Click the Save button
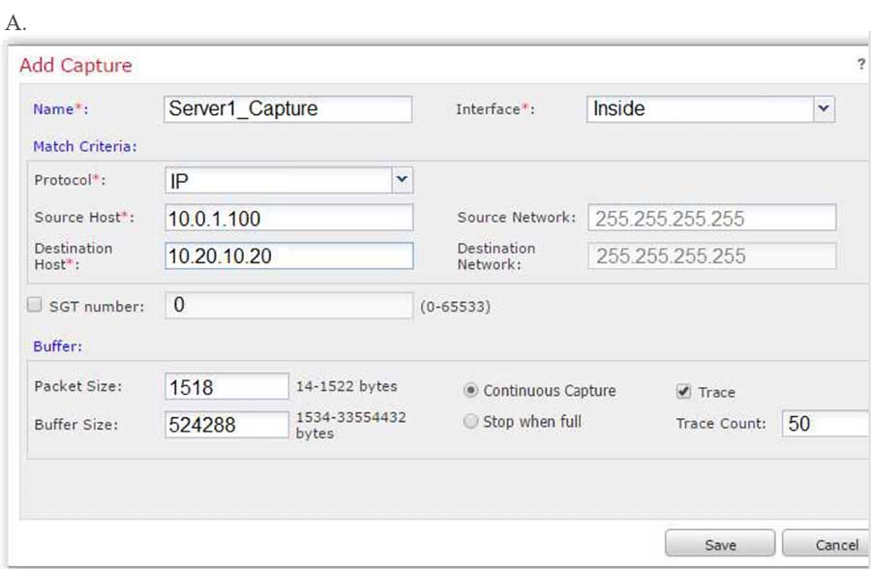This screenshot has width=871, height=569. pyautogui.click(x=719, y=545)
